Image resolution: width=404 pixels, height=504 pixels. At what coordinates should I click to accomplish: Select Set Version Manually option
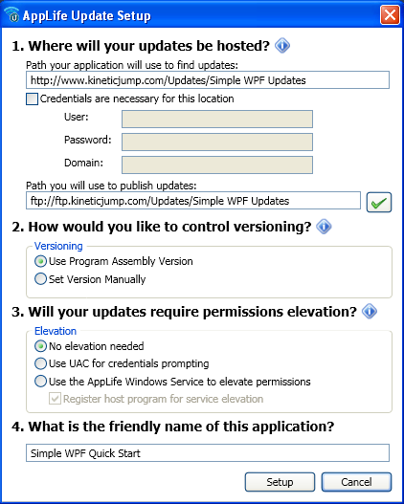tap(40, 279)
